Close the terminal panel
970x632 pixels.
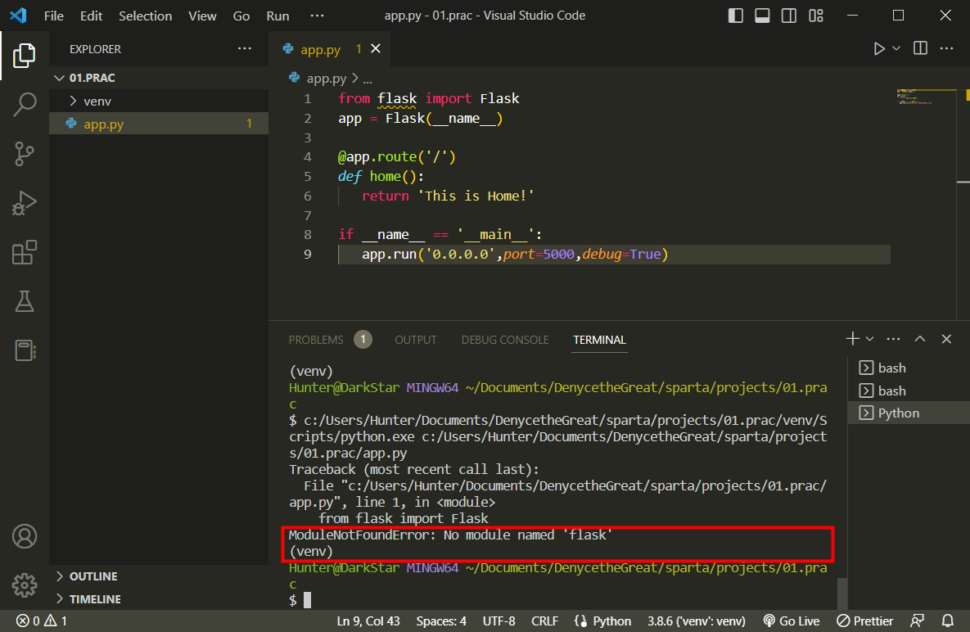click(x=946, y=339)
